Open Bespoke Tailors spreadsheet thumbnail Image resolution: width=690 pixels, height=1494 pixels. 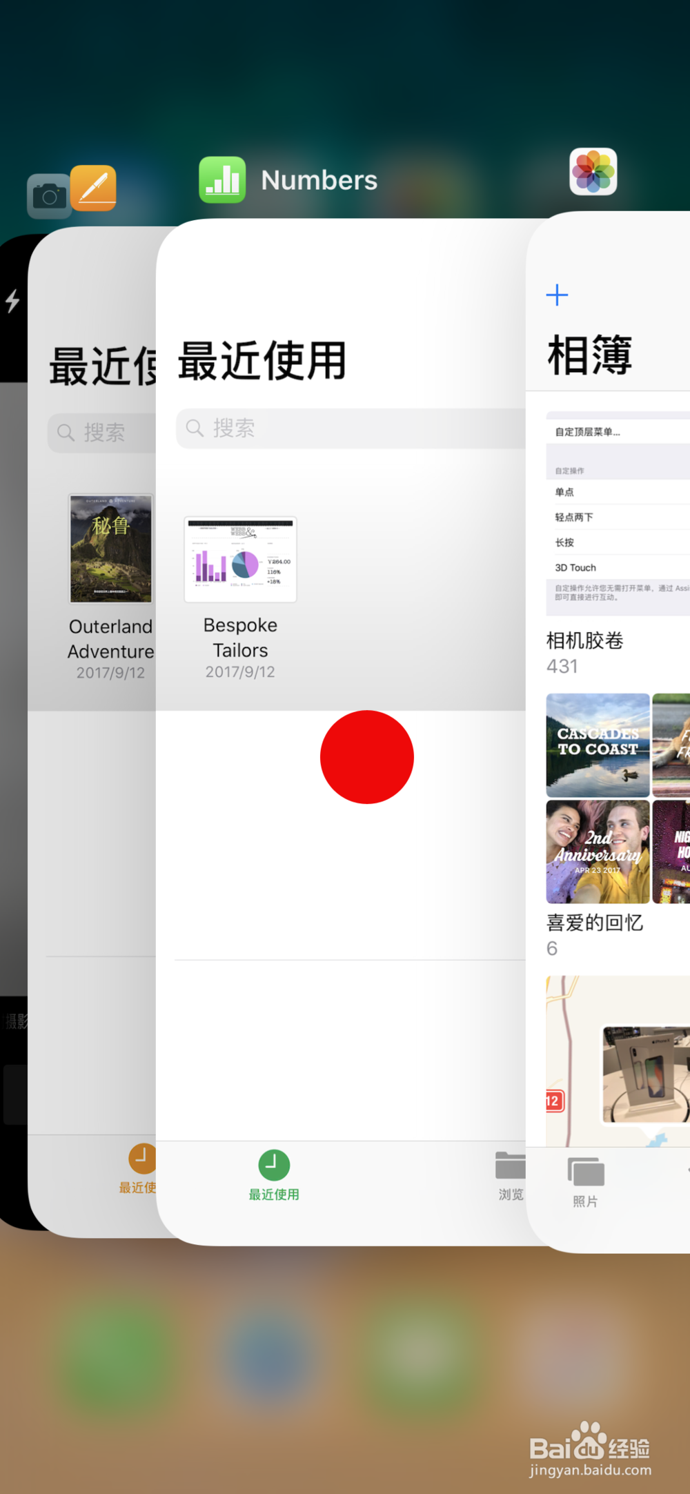240,560
